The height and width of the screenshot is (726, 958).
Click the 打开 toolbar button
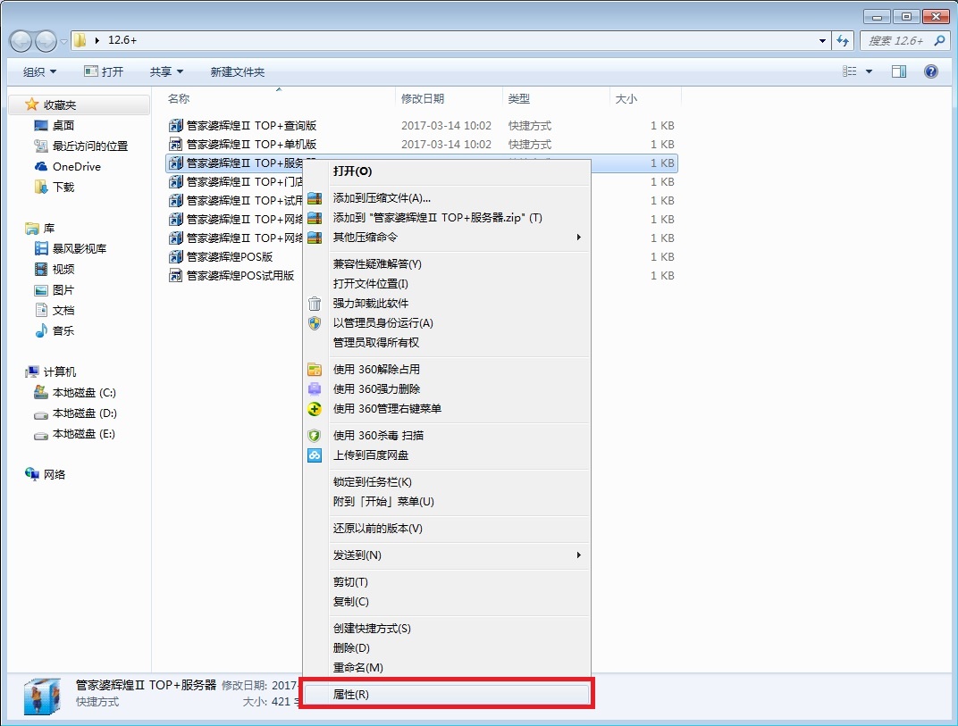point(104,72)
